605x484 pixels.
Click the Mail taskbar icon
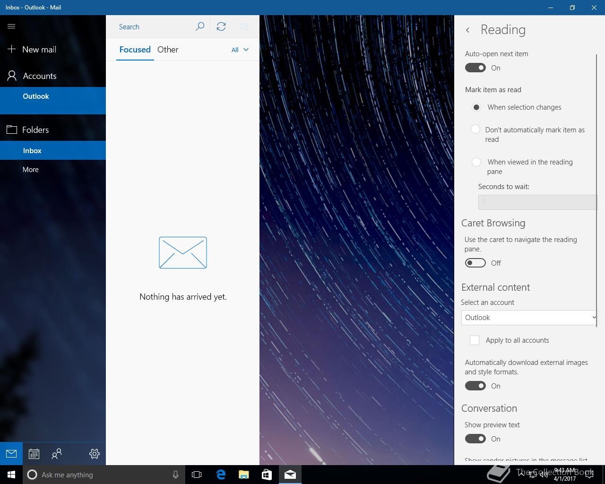click(x=290, y=475)
